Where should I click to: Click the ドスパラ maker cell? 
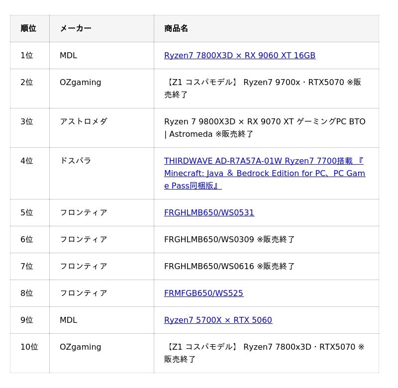point(101,173)
